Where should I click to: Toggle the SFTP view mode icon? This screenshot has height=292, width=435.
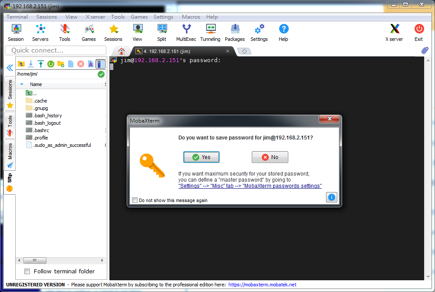(100, 64)
